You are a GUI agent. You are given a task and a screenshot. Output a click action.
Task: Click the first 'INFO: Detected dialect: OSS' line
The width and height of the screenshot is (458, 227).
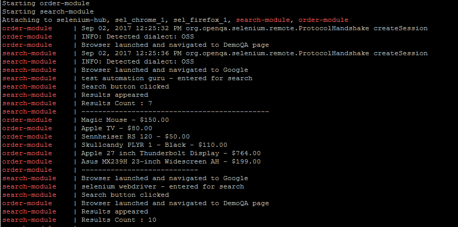[x=138, y=37]
